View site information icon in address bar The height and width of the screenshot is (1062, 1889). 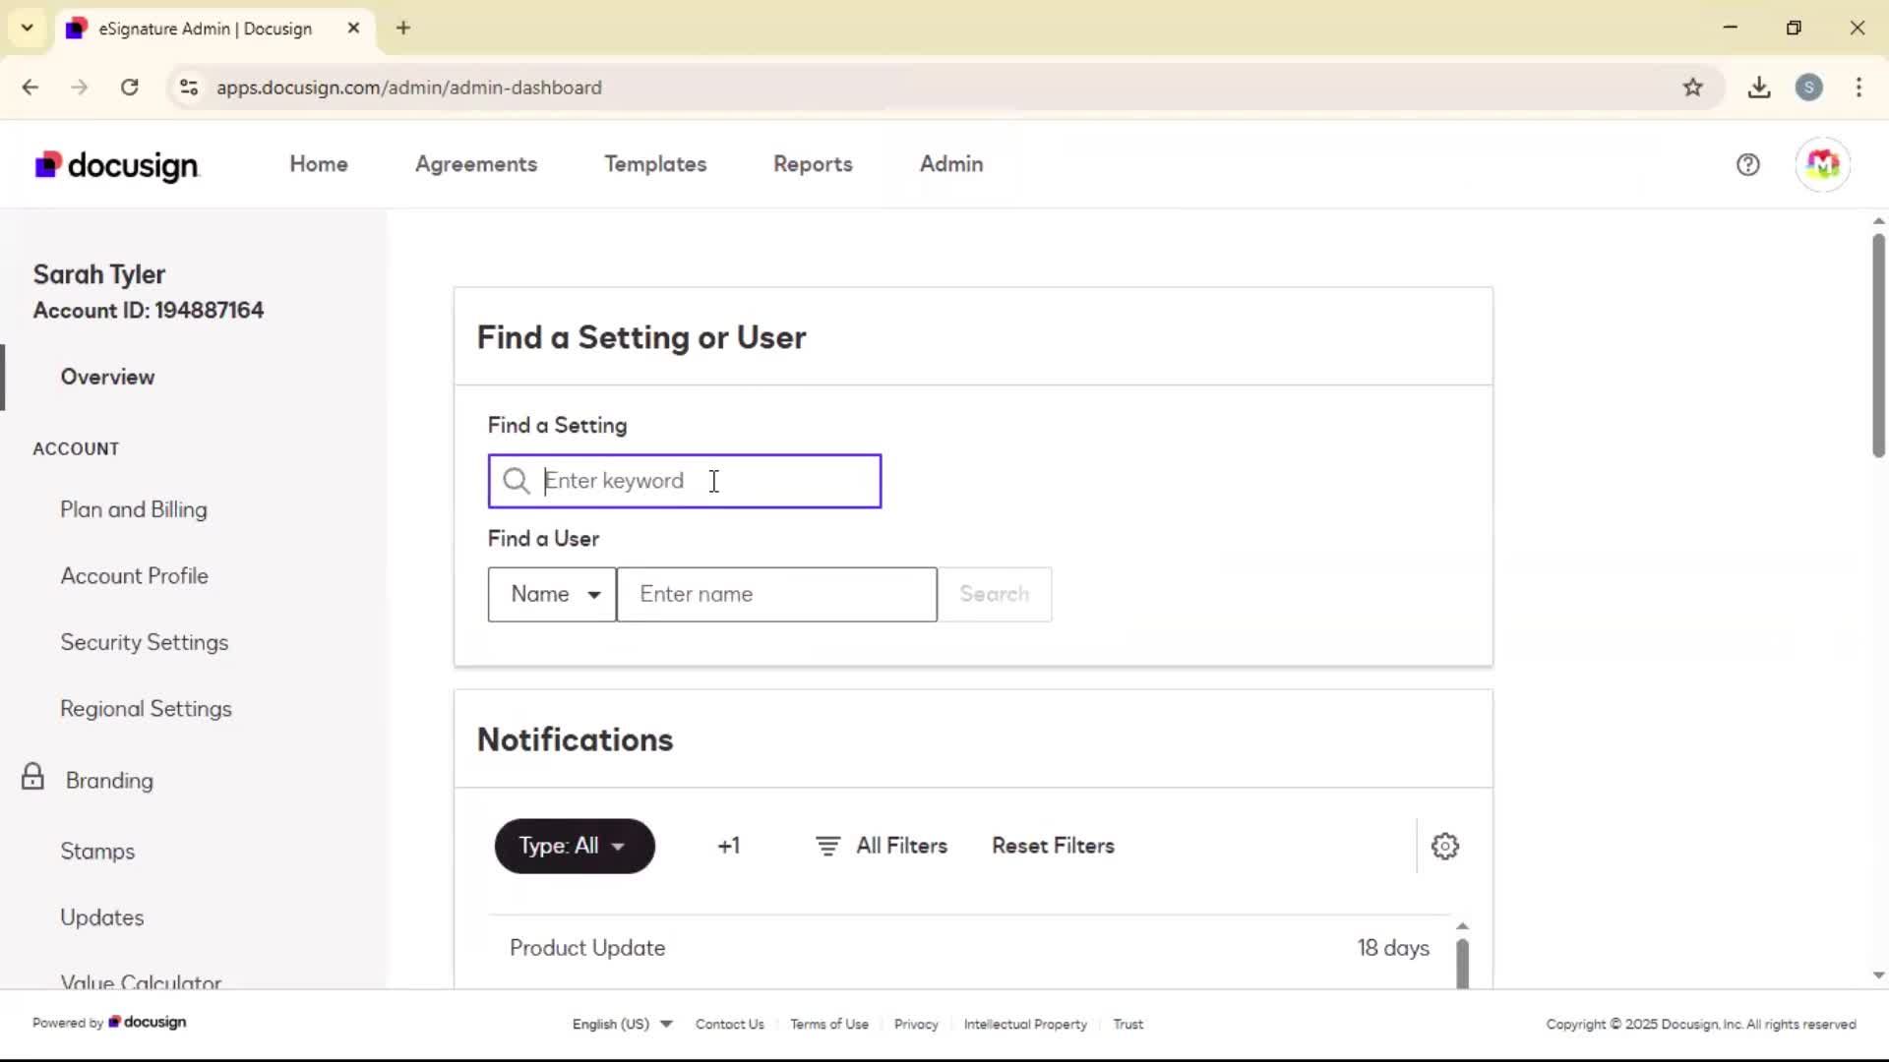point(189,88)
